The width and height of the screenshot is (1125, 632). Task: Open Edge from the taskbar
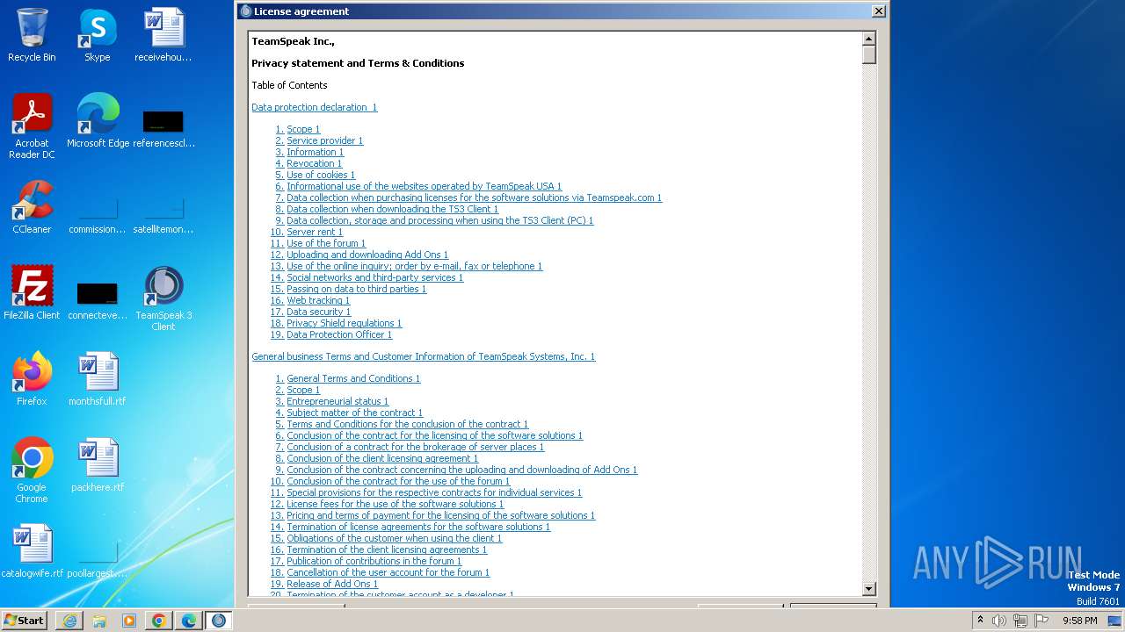click(x=189, y=621)
